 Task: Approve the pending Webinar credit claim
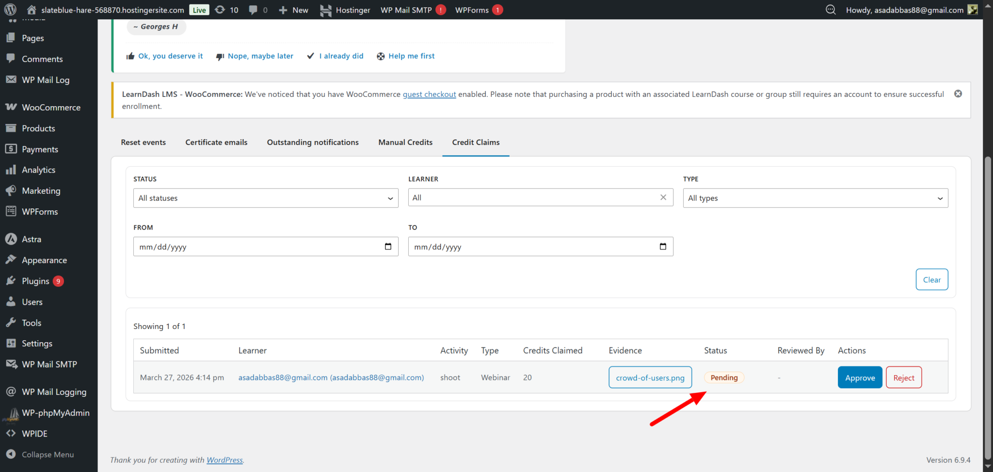(x=860, y=378)
